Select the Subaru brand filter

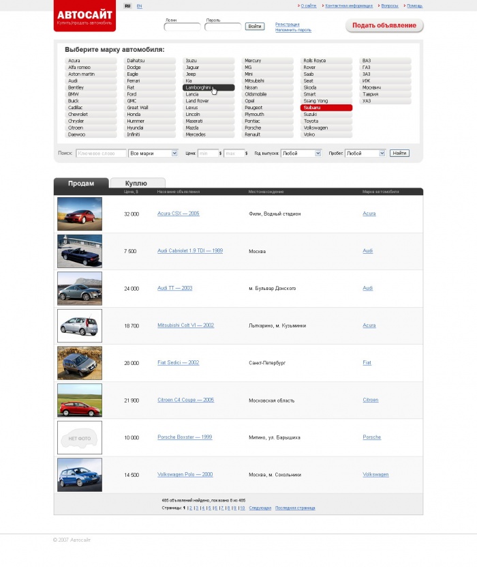coord(326,108)
